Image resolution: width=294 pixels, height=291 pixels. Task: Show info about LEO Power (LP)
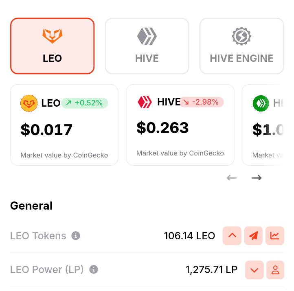tap(94, 270)
